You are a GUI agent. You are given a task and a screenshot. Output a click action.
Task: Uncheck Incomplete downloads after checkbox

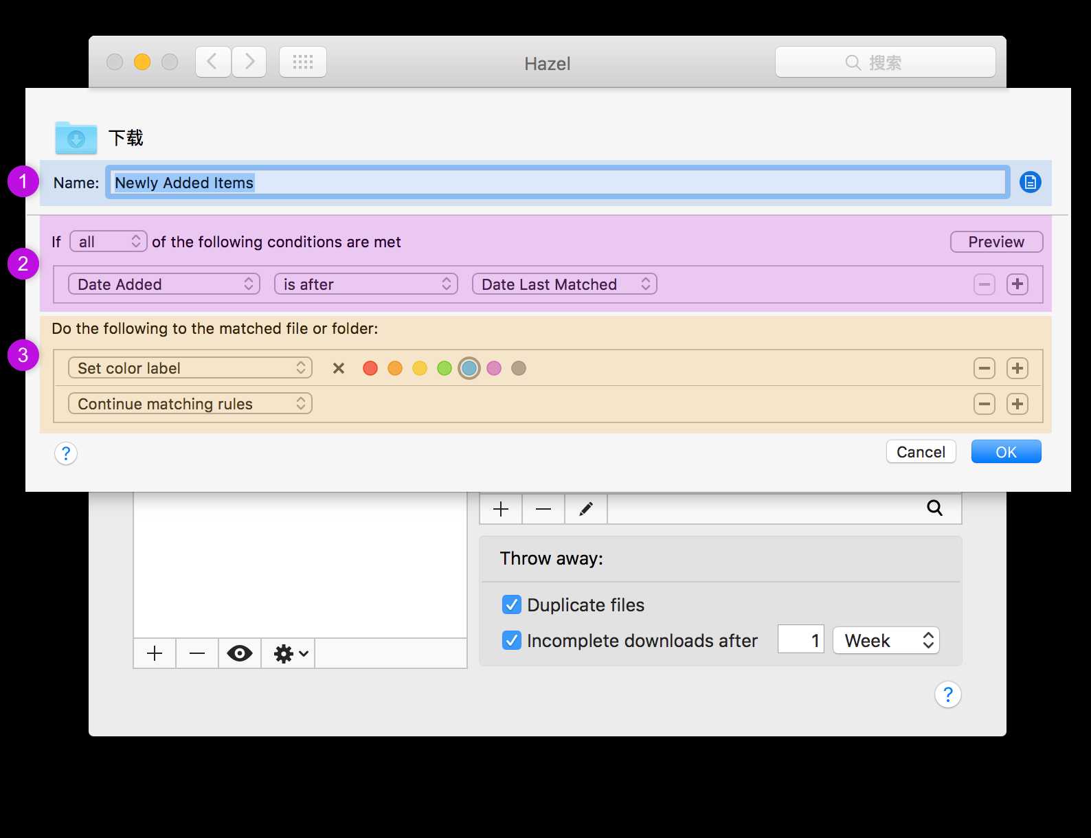[x=512, y=640]
